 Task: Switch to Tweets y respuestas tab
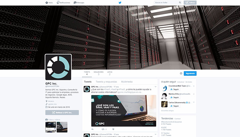tap(106, 82)
